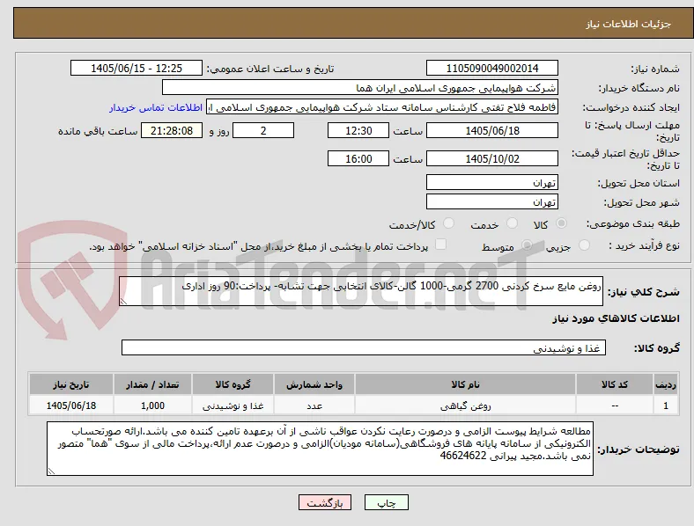Click the تاریخ نیاز column header
The height and width of the screenshot is (526, 694).
[x=71, y=384]
